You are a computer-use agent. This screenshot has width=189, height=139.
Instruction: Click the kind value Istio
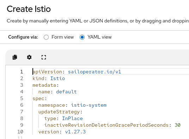click(x=57, y=79)
